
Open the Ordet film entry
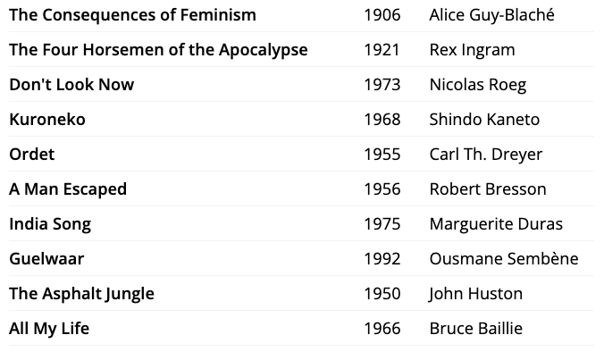[32, 155]
